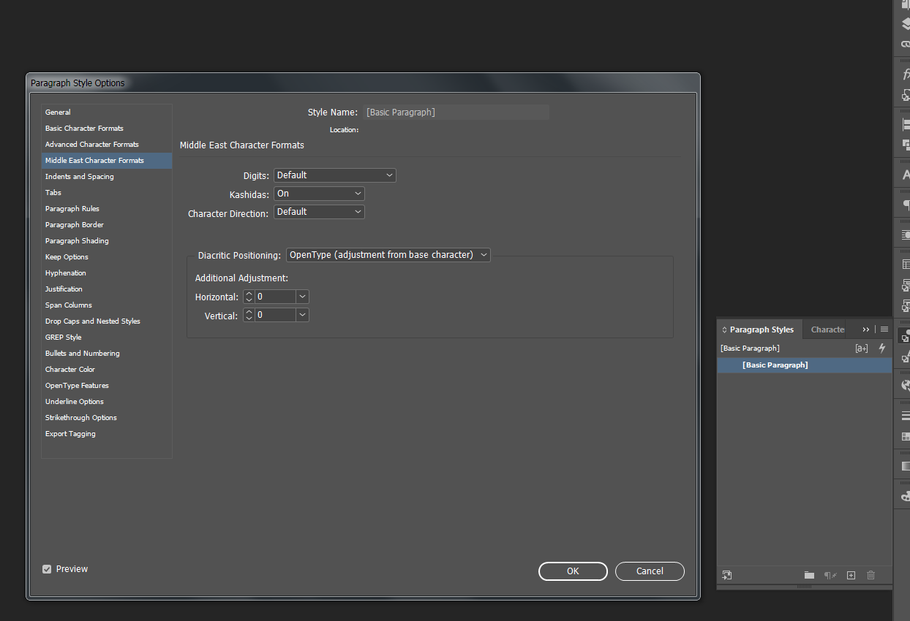Open the Gradient panel icon in dock

tap(906, 465)
